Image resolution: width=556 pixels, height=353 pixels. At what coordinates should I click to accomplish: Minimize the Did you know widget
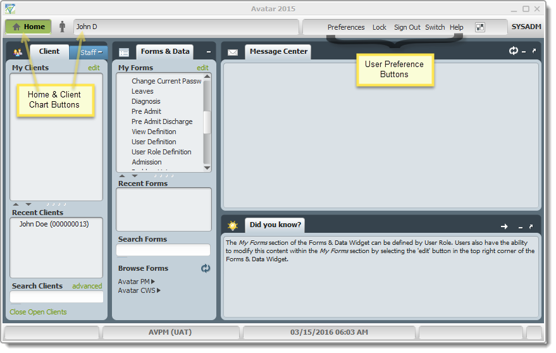[x=521, y=227]
